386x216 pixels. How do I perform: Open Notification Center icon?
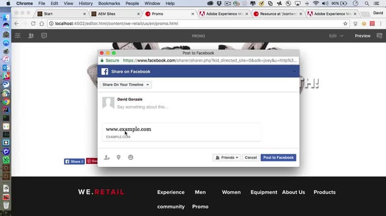coord(376,4)
